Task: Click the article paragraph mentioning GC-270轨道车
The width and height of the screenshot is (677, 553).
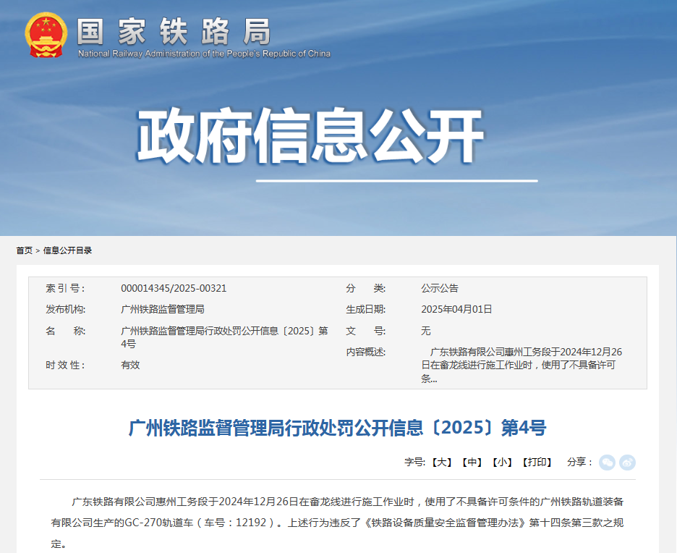Action: coord(337,523)
